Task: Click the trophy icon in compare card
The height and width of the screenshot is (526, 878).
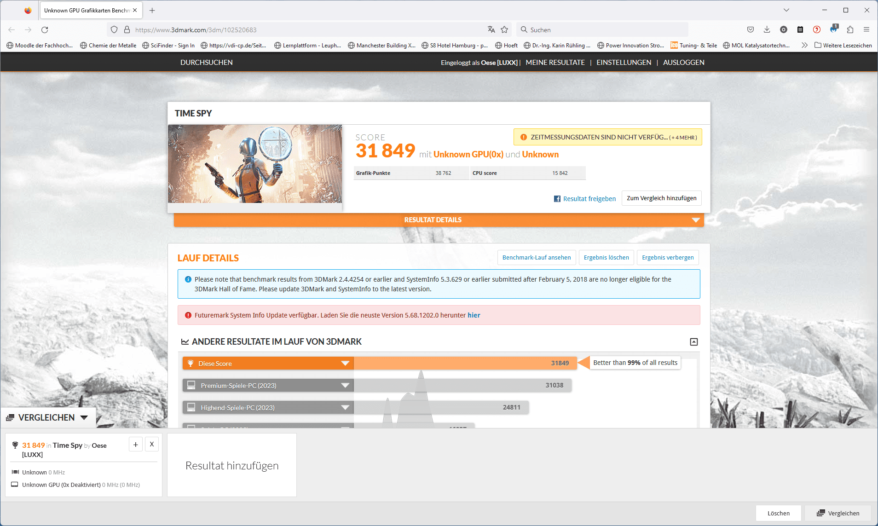Action: [x=15, y=445]
